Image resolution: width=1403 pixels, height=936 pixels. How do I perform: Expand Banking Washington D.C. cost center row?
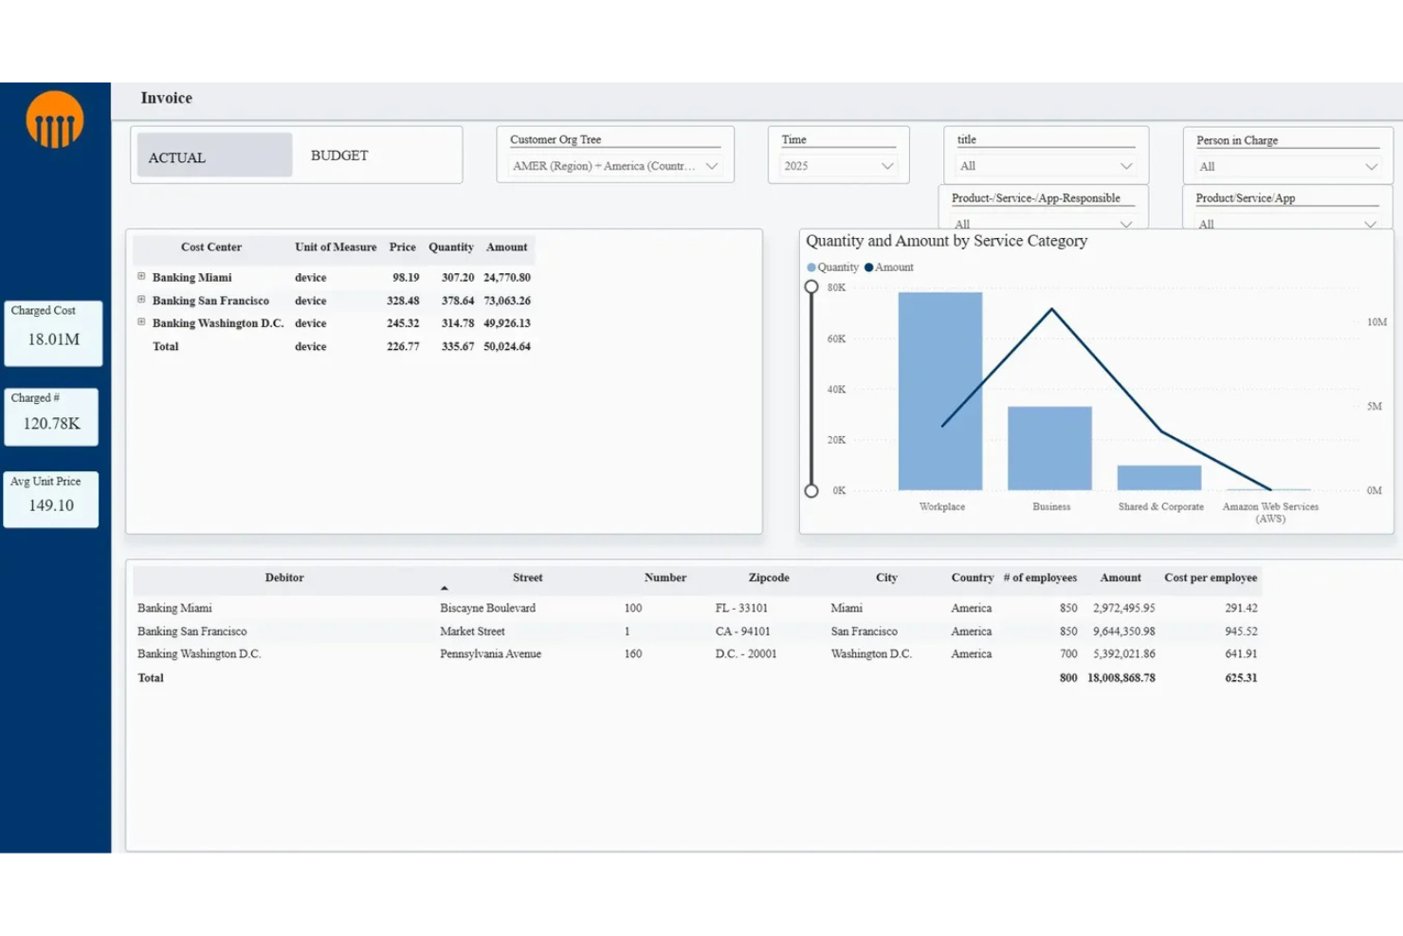(141, 322)
